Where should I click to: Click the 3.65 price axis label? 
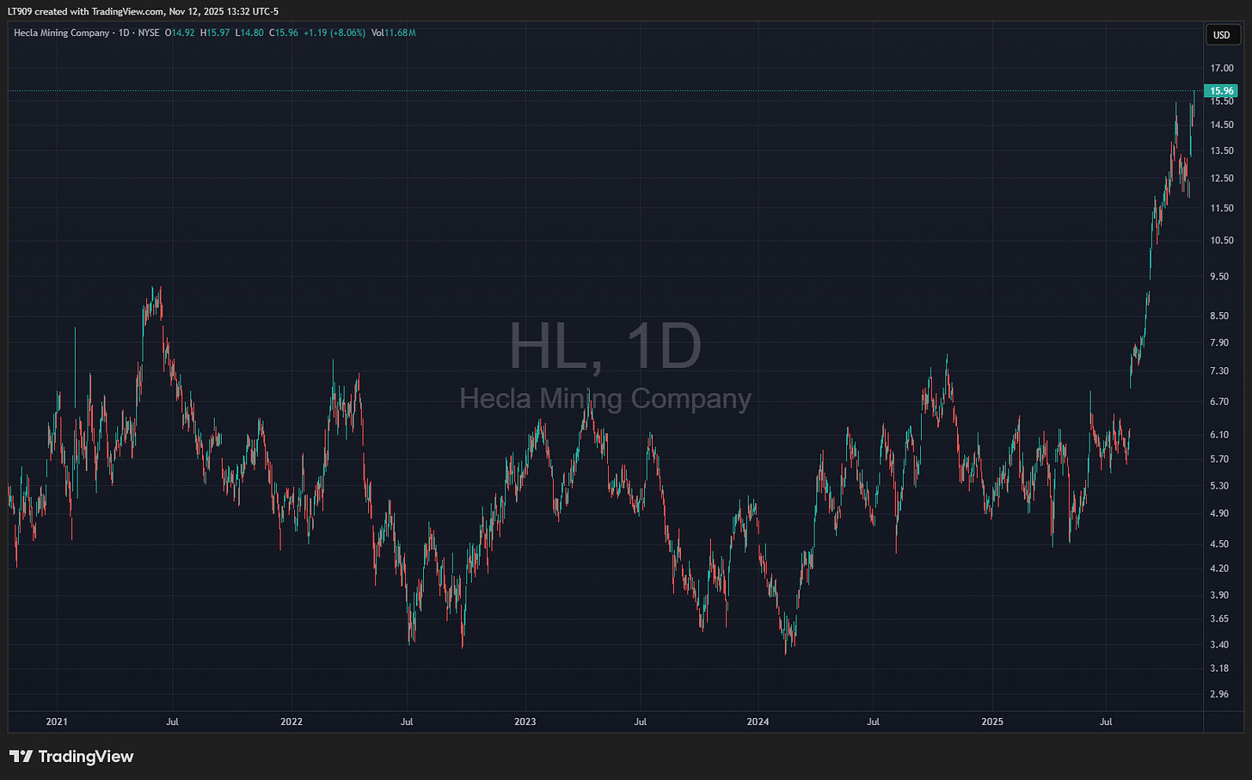click(1219, 619)
